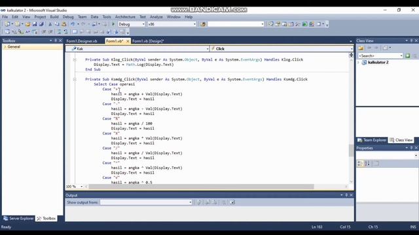Click the Save icon in toolbar

click(x=35, y=24)
